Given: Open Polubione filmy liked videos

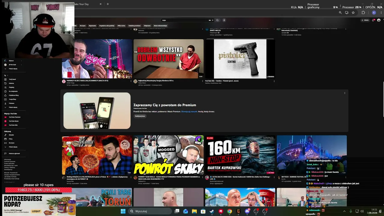Looking at the screenshot, I should tap(13, 95).
